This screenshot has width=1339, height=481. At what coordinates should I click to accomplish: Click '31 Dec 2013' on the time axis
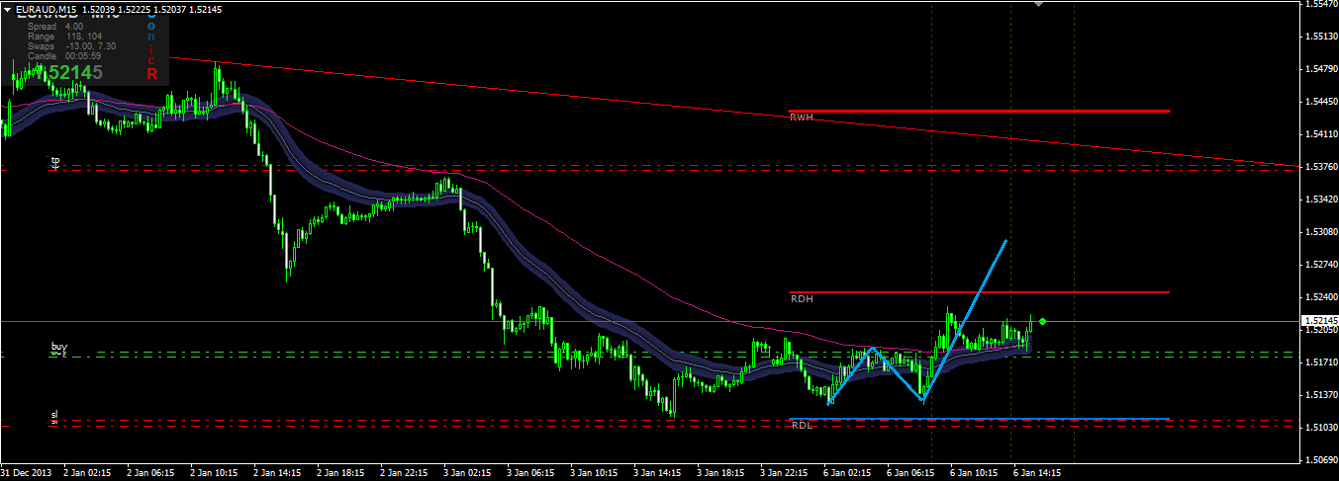tap(28, 472)
